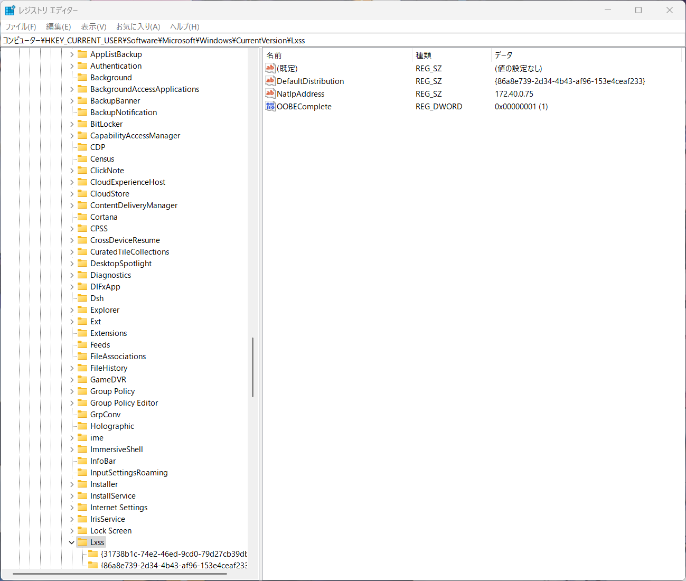Open the ファイル(F) menu
Image resolution: width=686 pixels, height=581 pixels.
point(21,26)
